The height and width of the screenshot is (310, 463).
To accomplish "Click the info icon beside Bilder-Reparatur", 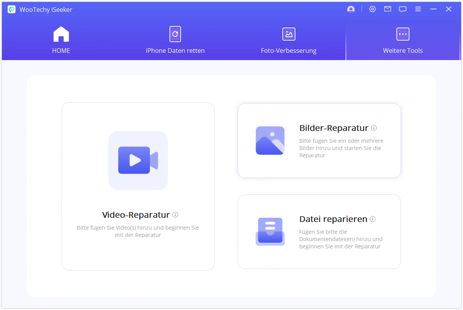I will [x=374, y=128].
